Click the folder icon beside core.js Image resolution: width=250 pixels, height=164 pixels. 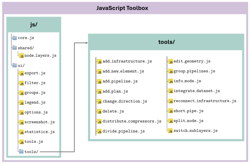pos(15,38)
